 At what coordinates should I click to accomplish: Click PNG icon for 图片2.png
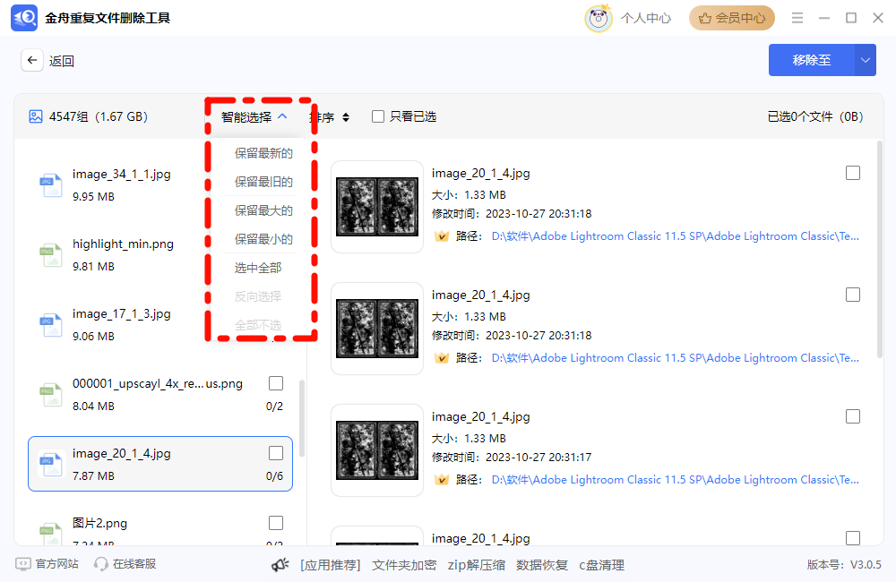pos(51,533)
